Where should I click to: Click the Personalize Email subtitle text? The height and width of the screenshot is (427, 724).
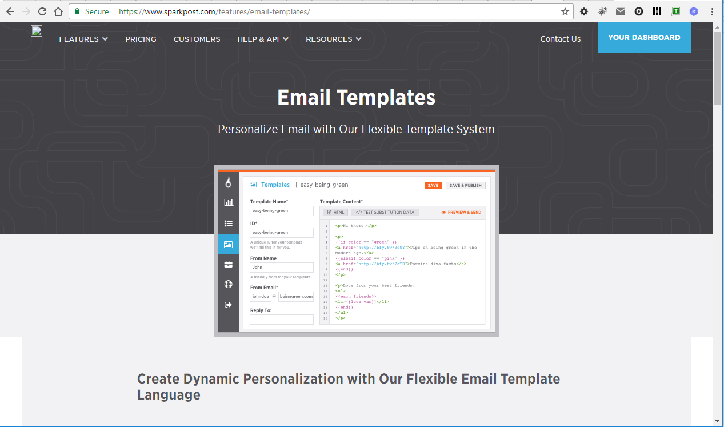[356, 129]
